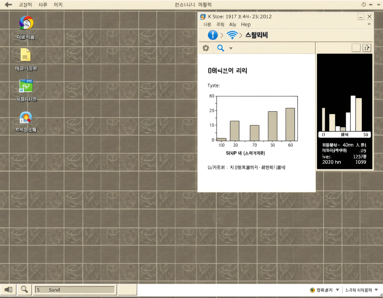Screen dimensions: 383x298
Task: Click the histogram in the black panel
Action: pos(342,113)
